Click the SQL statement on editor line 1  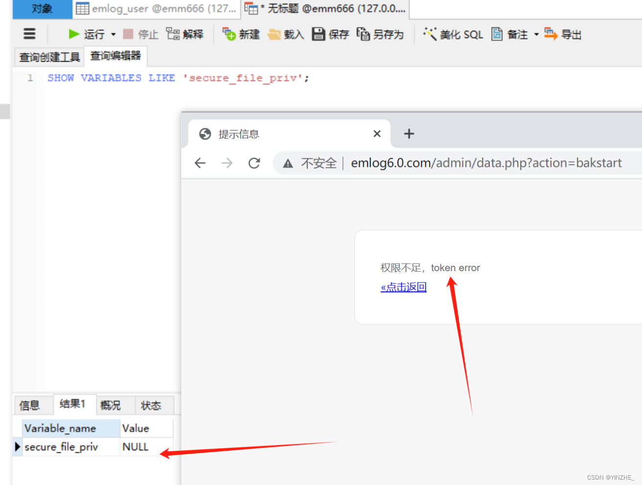178,78
